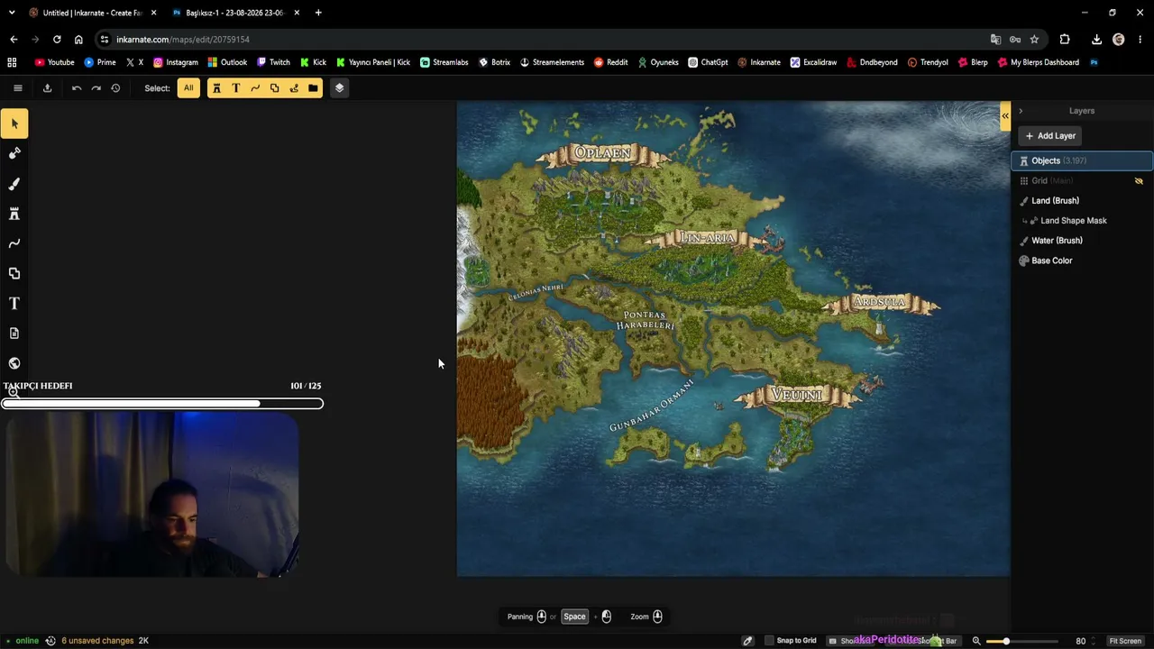Click the Fit Screen button
Image resolution: width=1154 pixels, height=649 pixels.
click(x=1125, y=641)
